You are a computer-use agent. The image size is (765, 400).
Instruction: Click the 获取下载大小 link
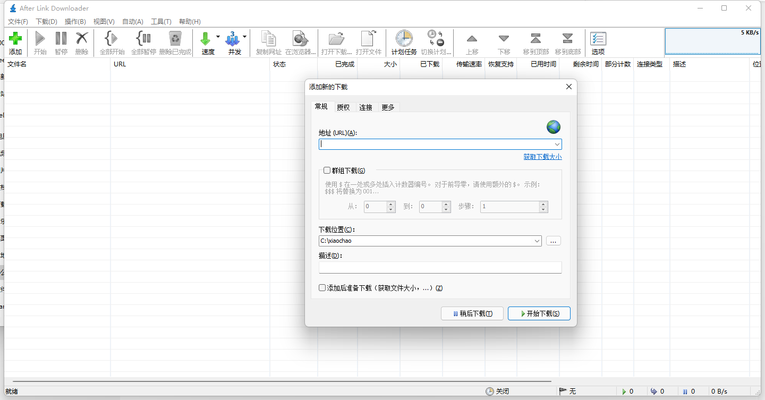coord(542,156)
